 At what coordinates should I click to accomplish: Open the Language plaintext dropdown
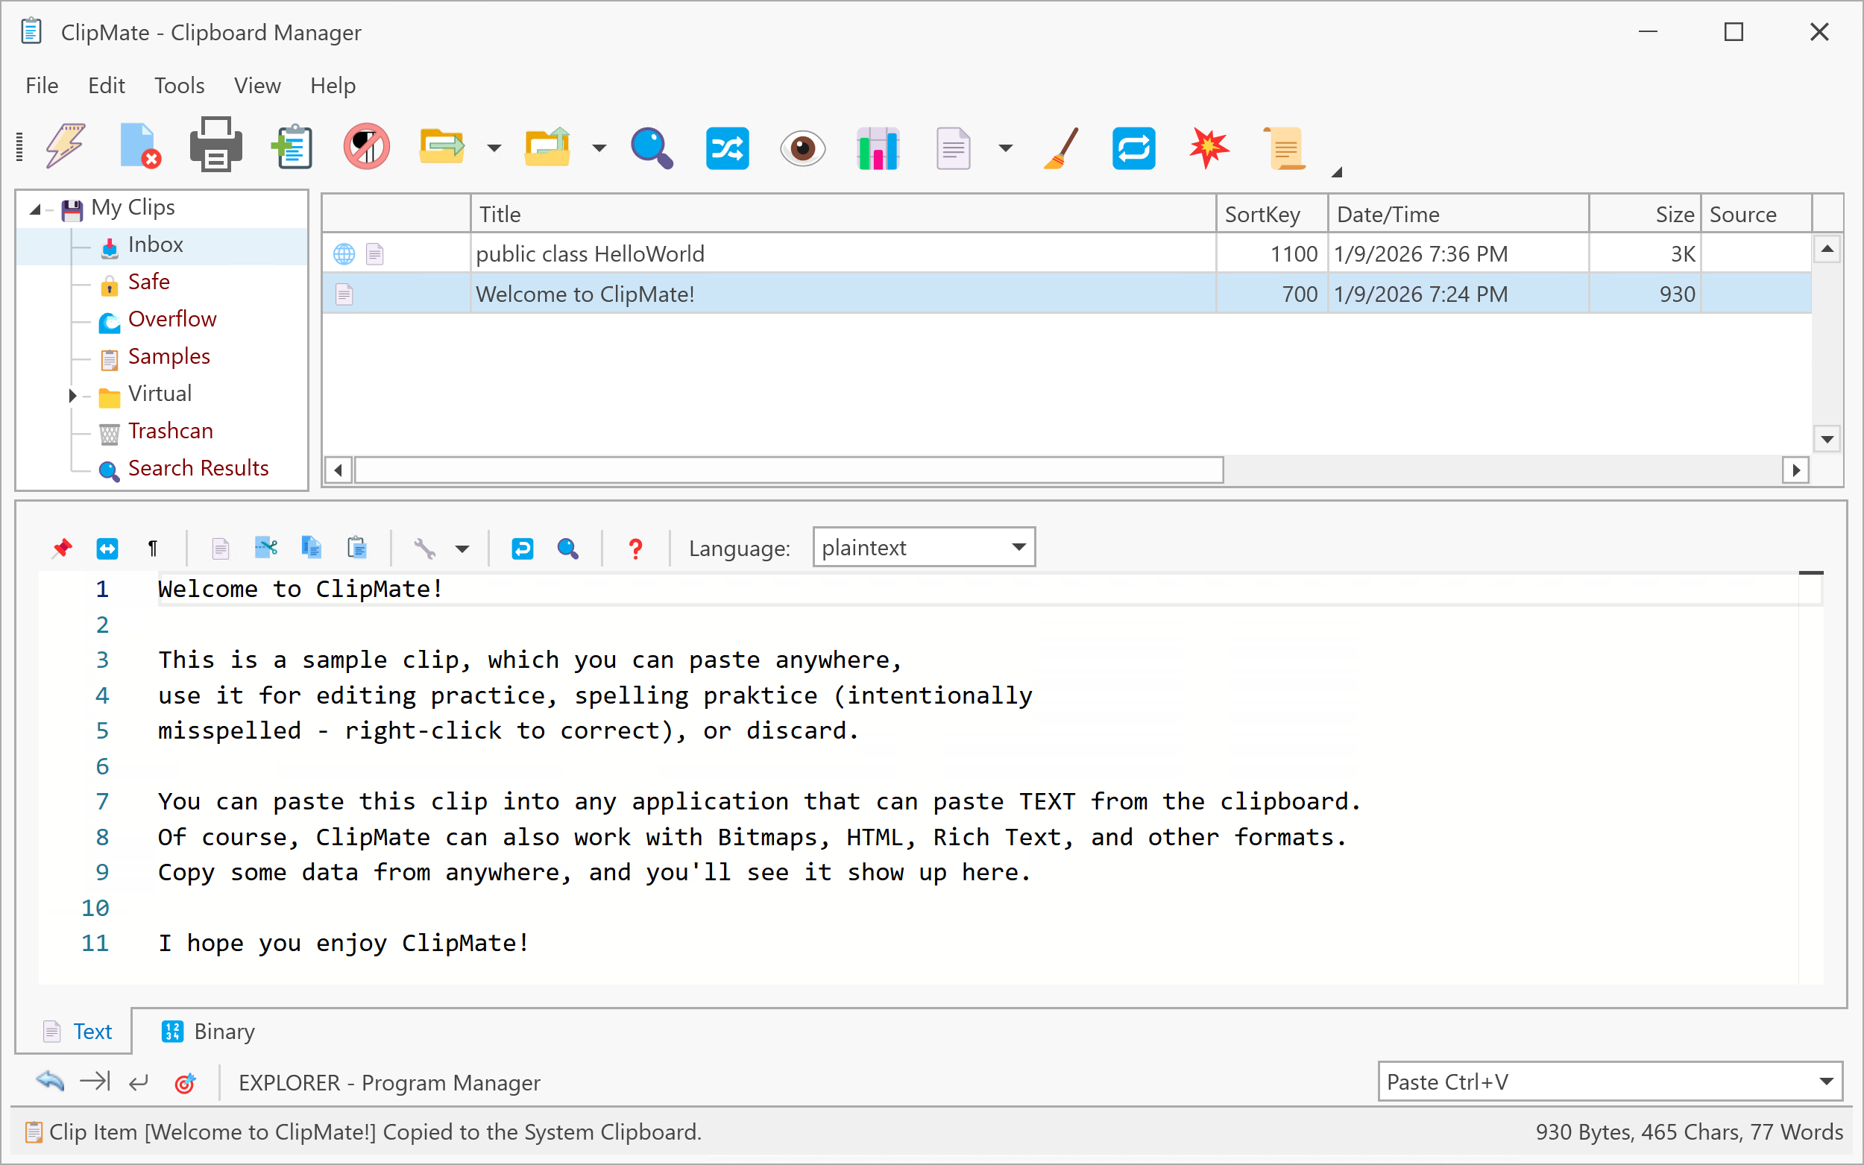tap(923, 547)
